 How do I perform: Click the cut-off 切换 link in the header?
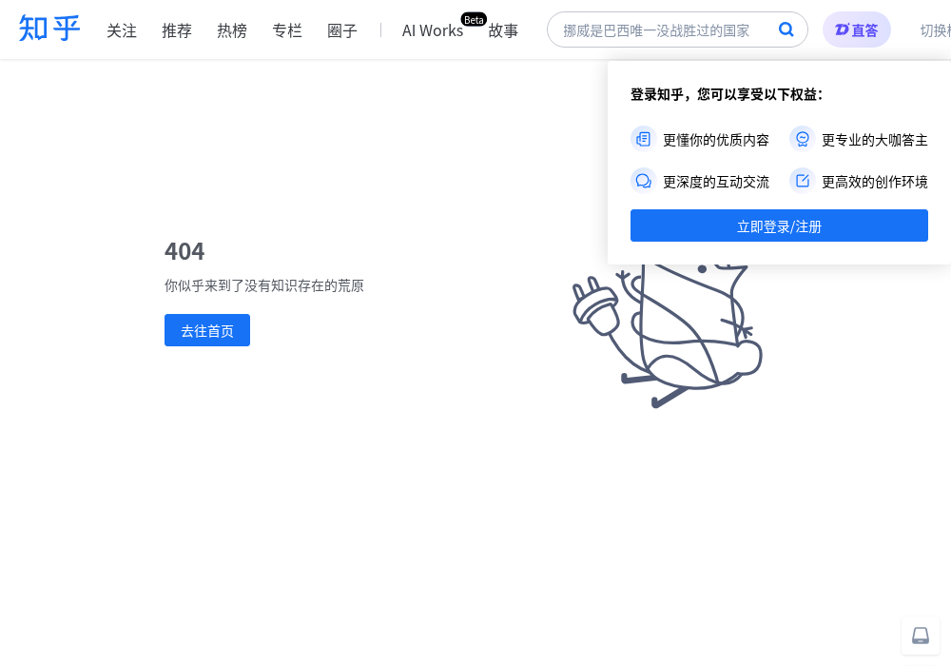(935, 30)
